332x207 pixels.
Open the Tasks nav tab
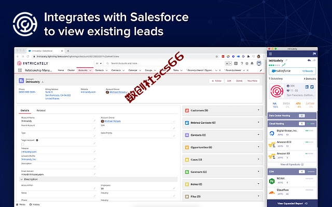[x=176, y=70]
